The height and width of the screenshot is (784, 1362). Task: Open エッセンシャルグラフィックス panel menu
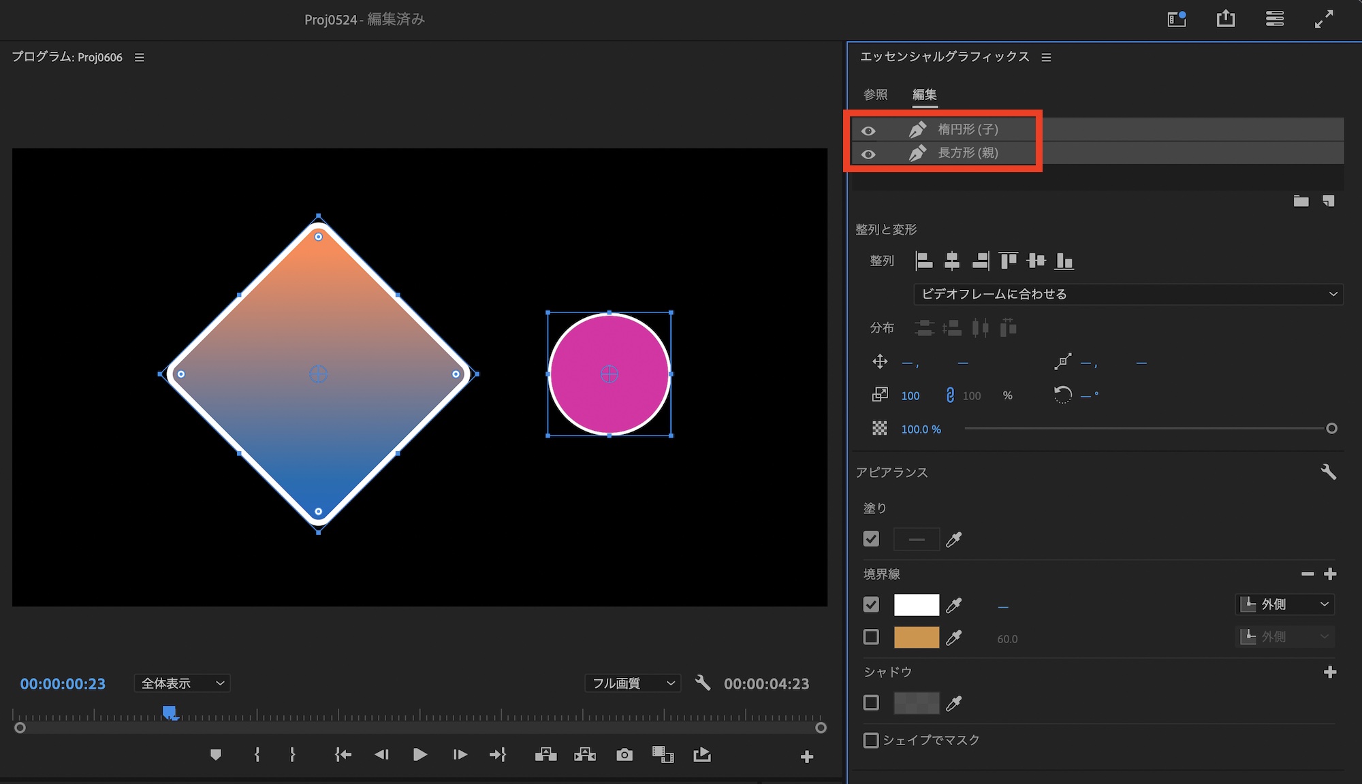(1046, 58)
